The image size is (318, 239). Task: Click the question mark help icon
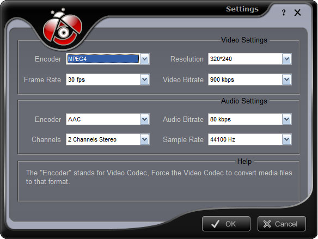(284, 13)
